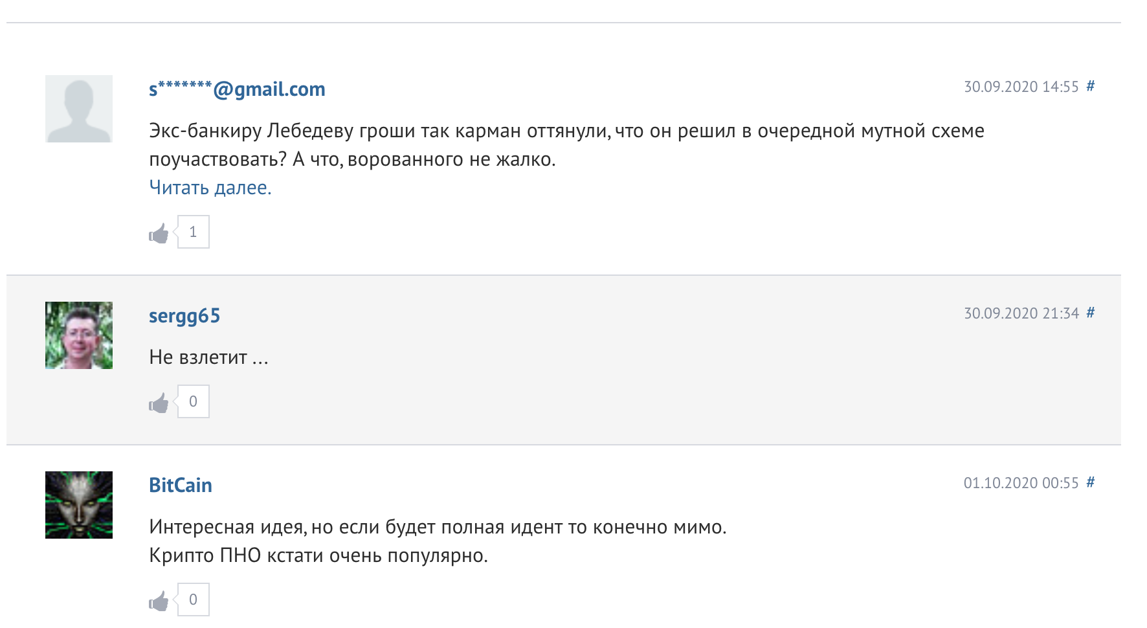Click BitCain's green mask avatar
Screen dimensions: 1147x628
79,505
